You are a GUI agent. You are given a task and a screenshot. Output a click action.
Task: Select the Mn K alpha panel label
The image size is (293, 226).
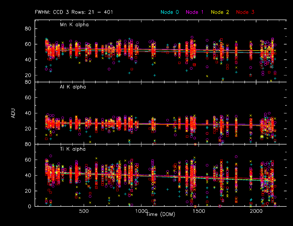point(74,25)
